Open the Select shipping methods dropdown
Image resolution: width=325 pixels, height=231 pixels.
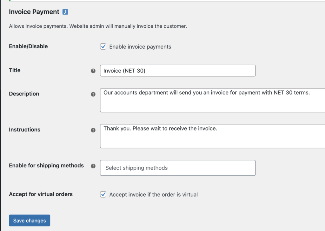coord(178,168)
